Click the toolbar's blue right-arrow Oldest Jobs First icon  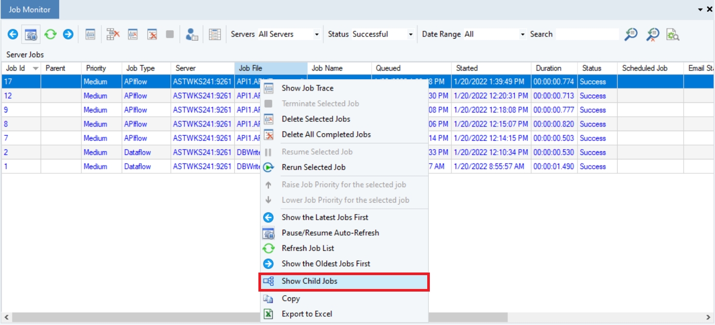click(68, 34)
